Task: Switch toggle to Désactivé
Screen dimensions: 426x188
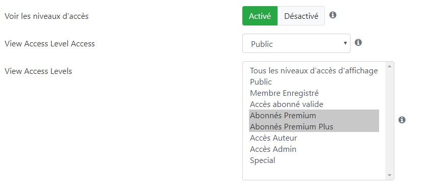Action: [301, 16]
